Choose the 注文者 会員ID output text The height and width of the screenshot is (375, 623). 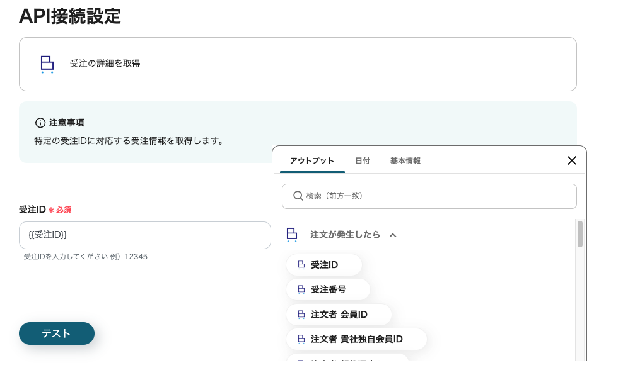coord(339,314)
